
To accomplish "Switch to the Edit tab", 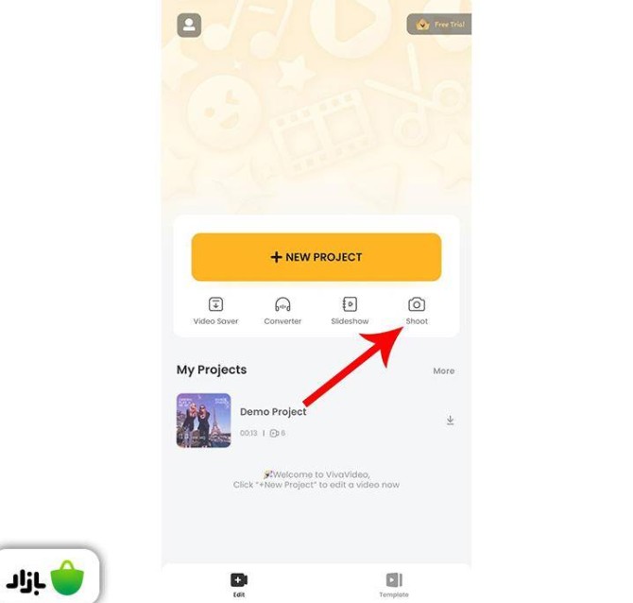I will click(x=239, y=584).
